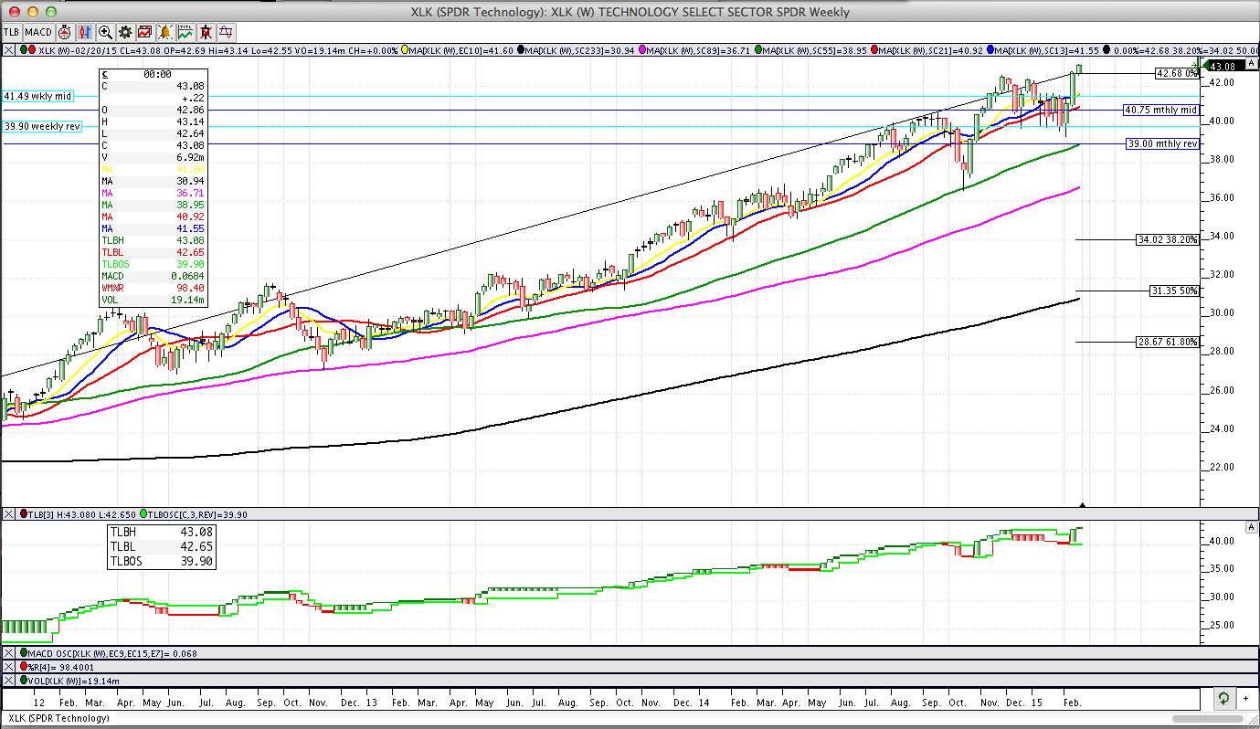Click the remove-drawings red X icon
This screenshot has width=1260, height=729.
(x=206, y=32)
